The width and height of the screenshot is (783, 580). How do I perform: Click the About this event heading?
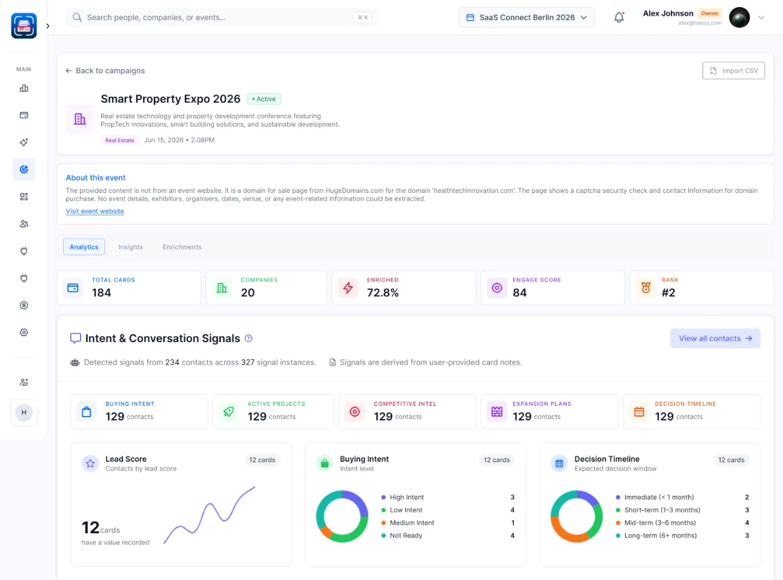(96, 177)
